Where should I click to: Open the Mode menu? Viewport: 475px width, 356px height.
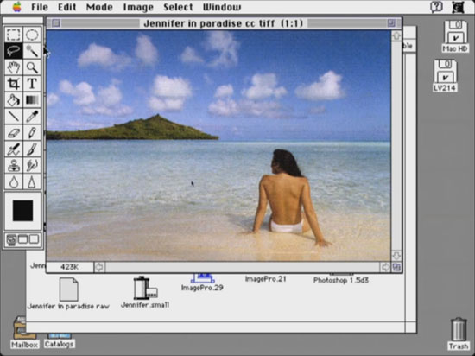click(99, 7)
